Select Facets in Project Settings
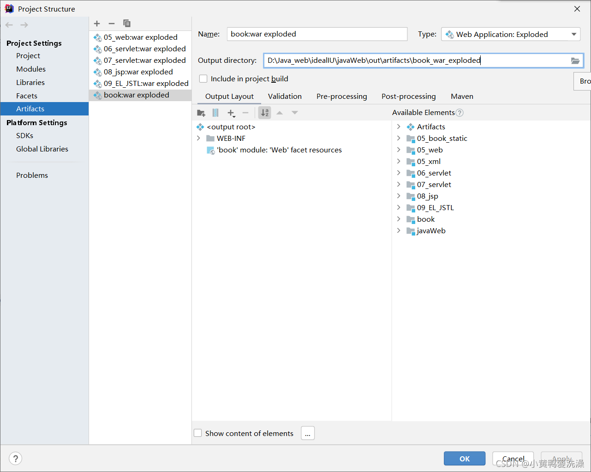This screenshot has width=591, height=472. (27, 96)
